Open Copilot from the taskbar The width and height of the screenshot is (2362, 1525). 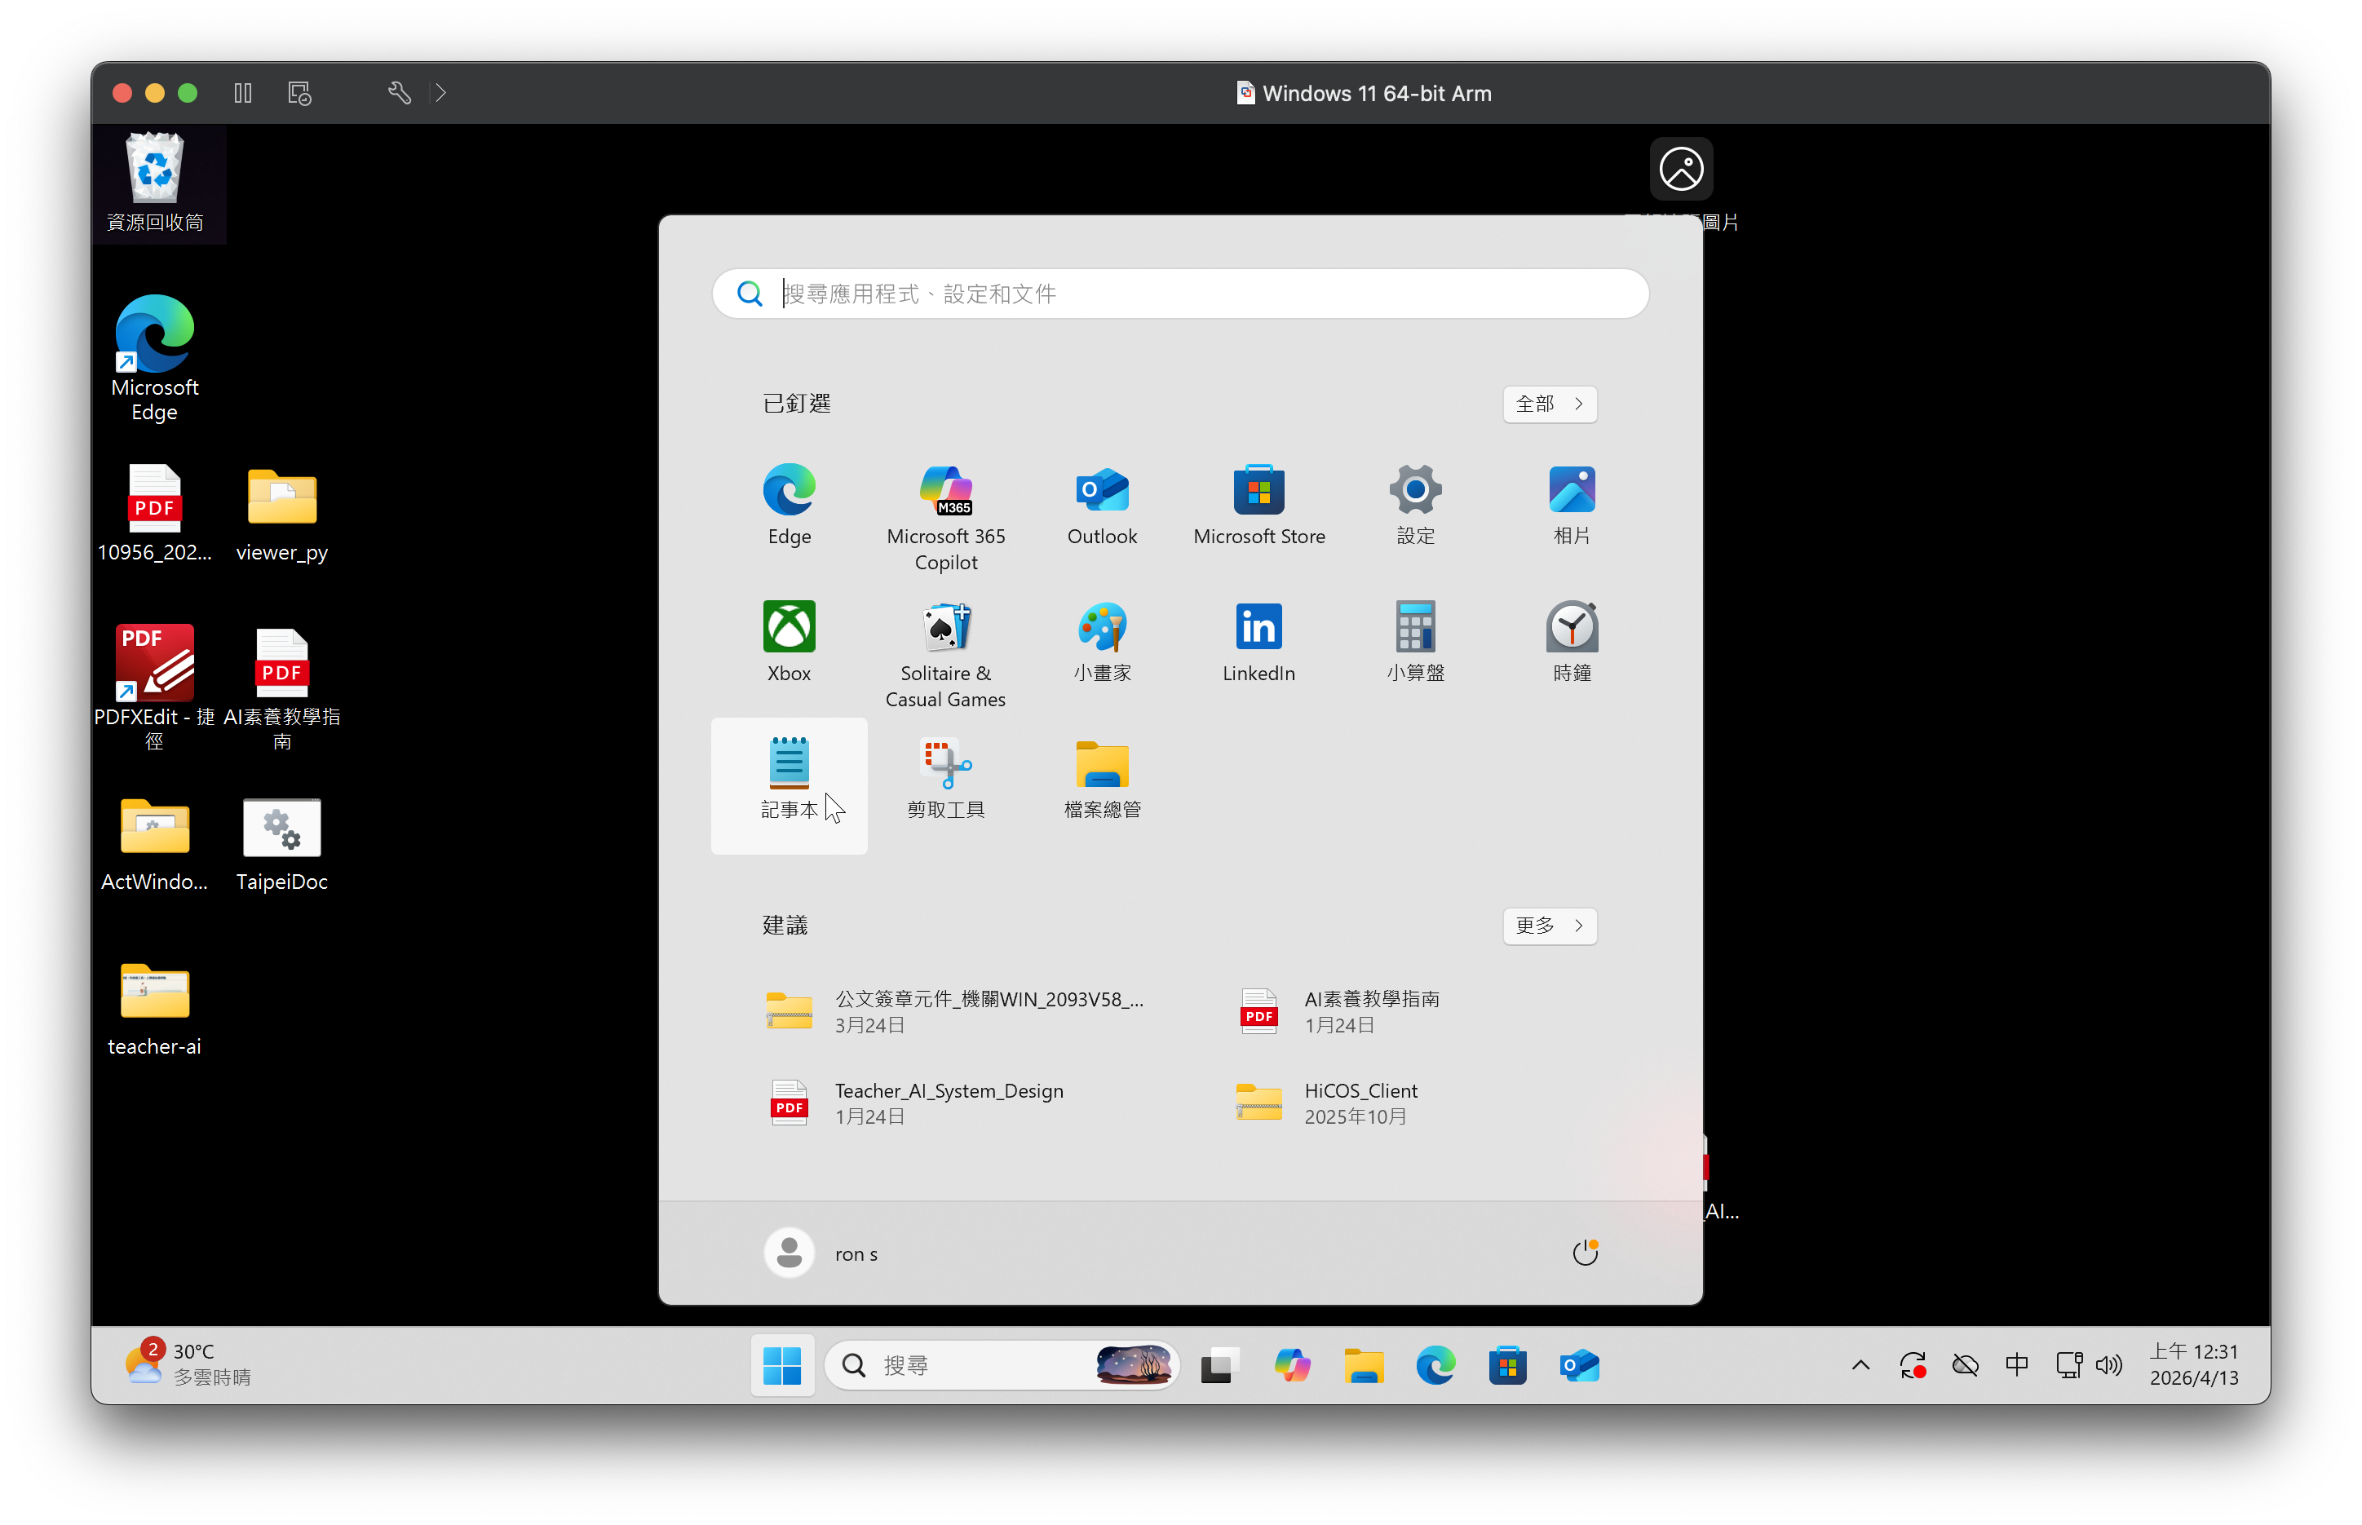(1291, 1364)
